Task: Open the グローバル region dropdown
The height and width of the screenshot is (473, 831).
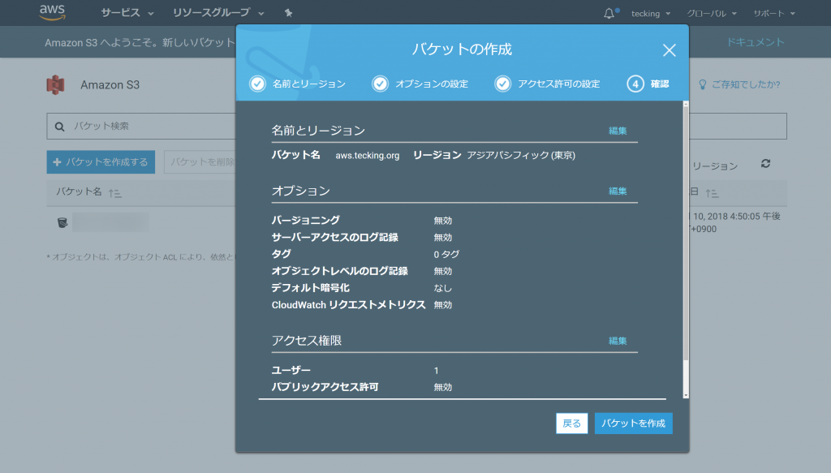Action: click(712, 13)
